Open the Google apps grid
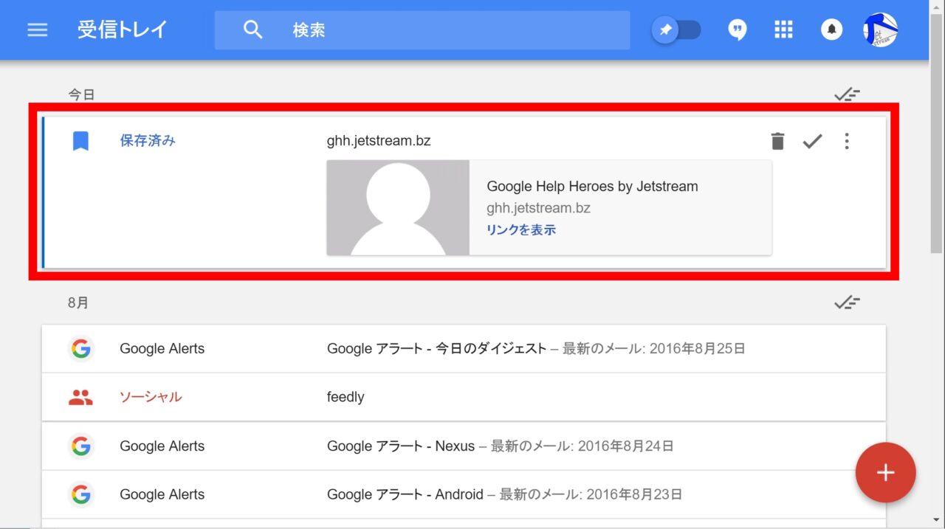 tap(783, 30)
